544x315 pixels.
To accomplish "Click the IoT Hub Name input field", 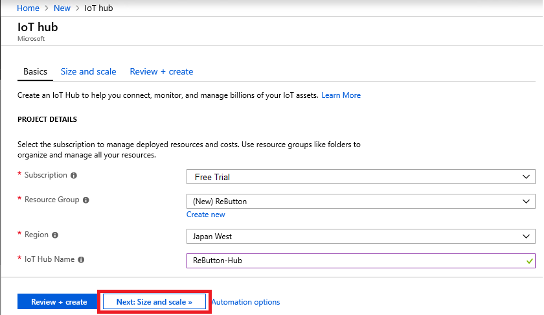I will [x=361, y=261].
